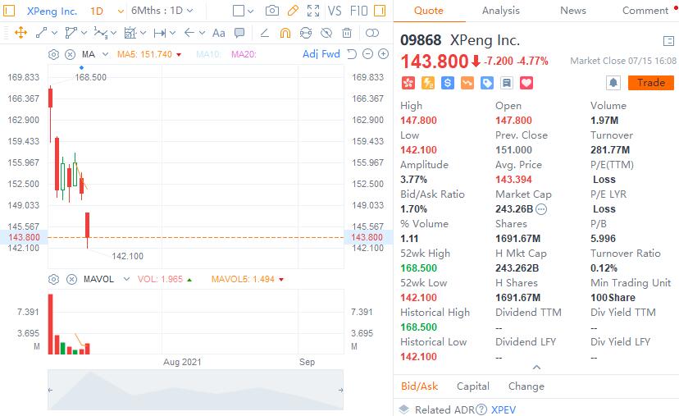
Task: Click the Hong Kong flag badge
Action: [x=408, y=83]
